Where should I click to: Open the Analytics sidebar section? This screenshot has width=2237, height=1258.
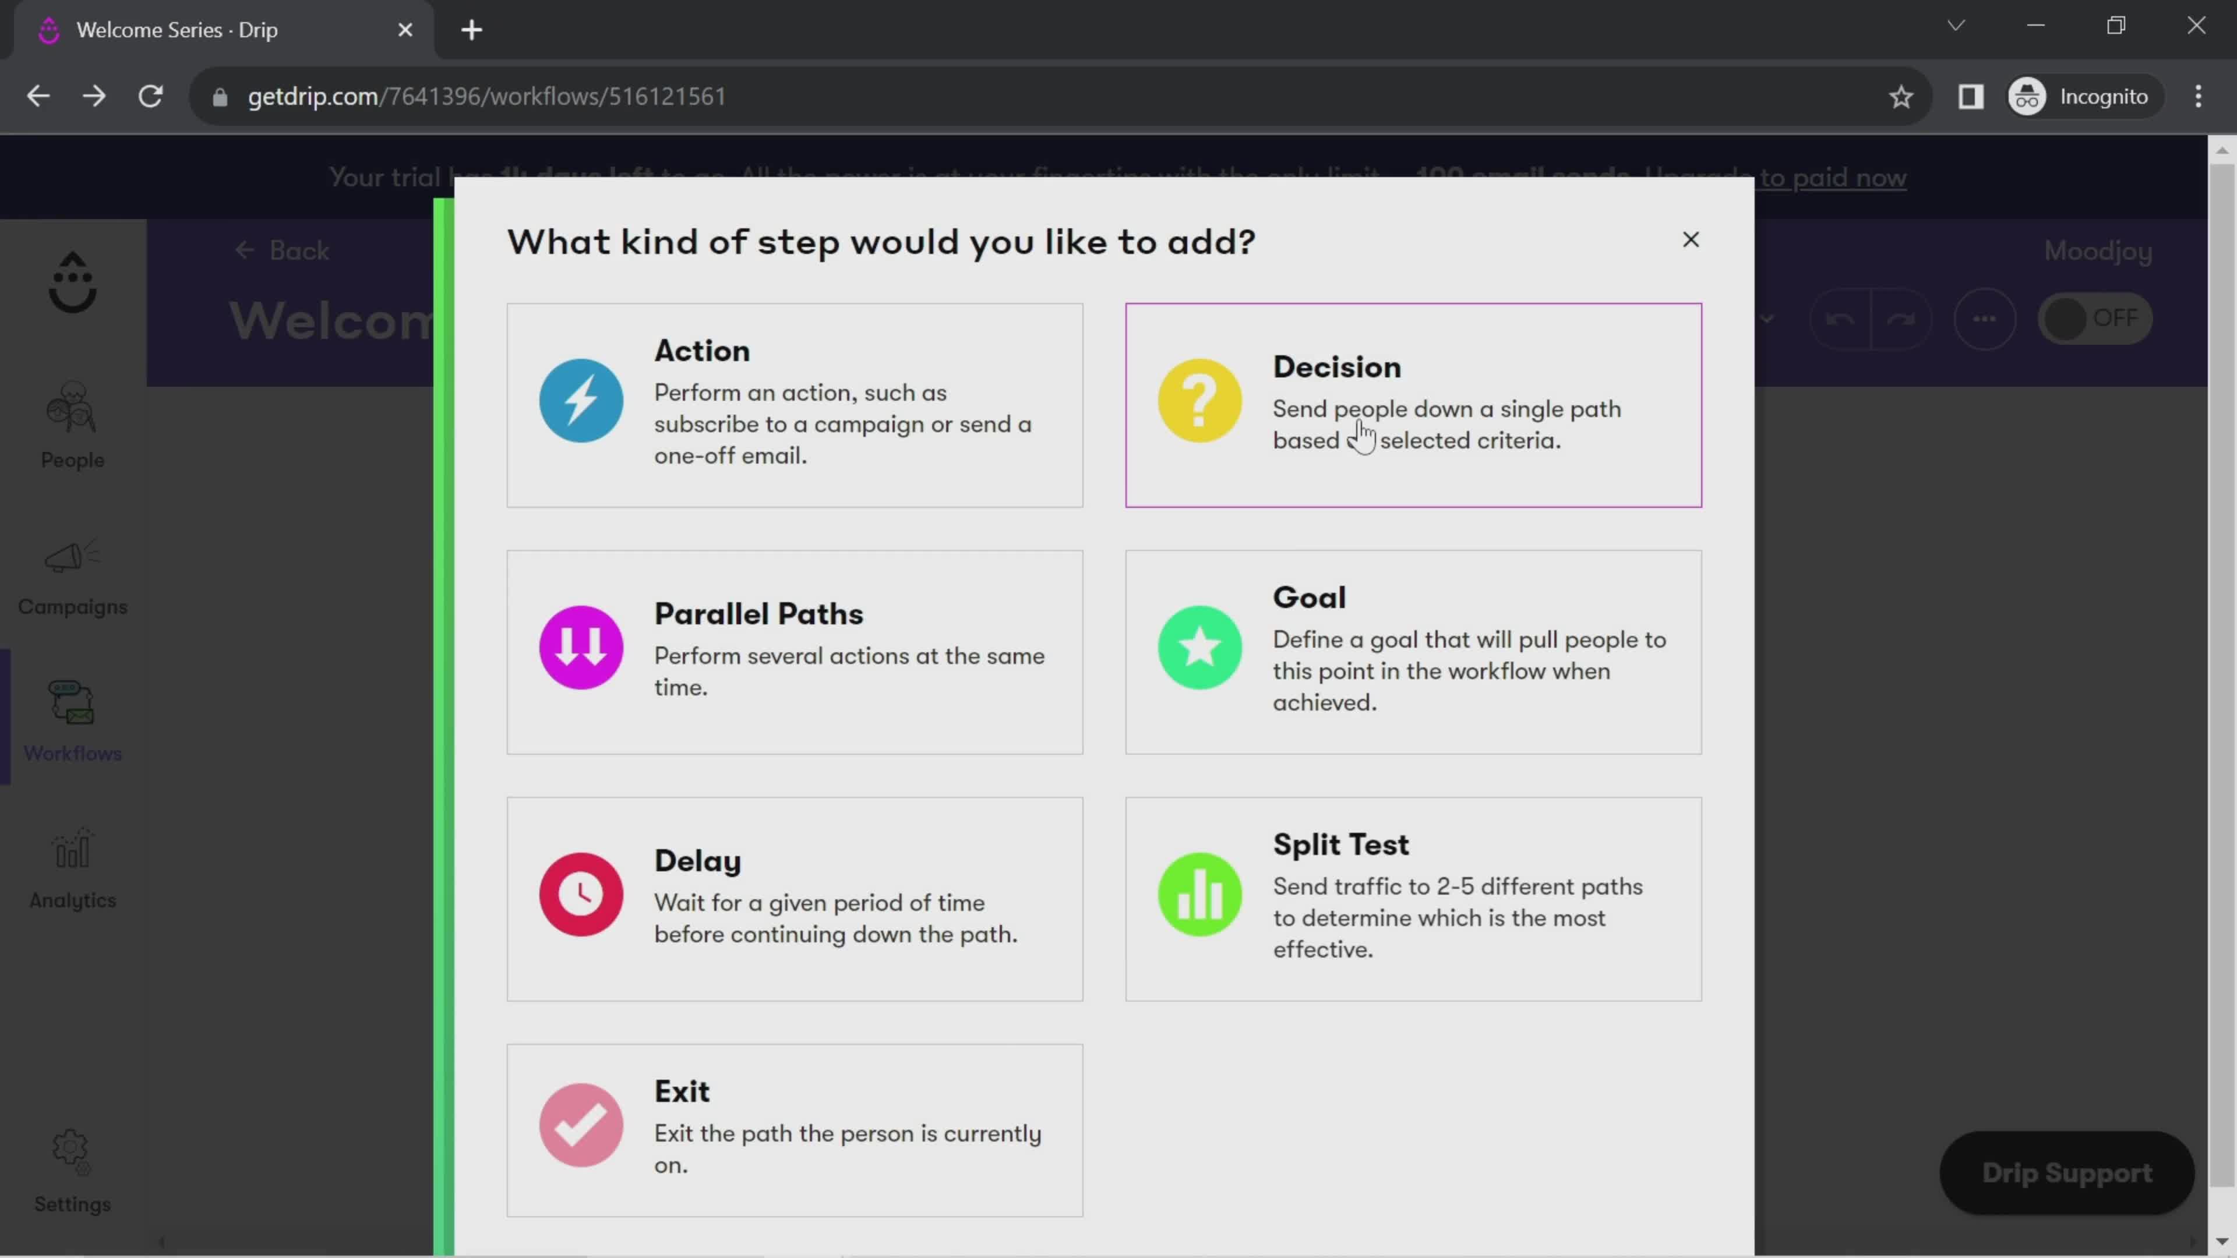tap(72, 868)
